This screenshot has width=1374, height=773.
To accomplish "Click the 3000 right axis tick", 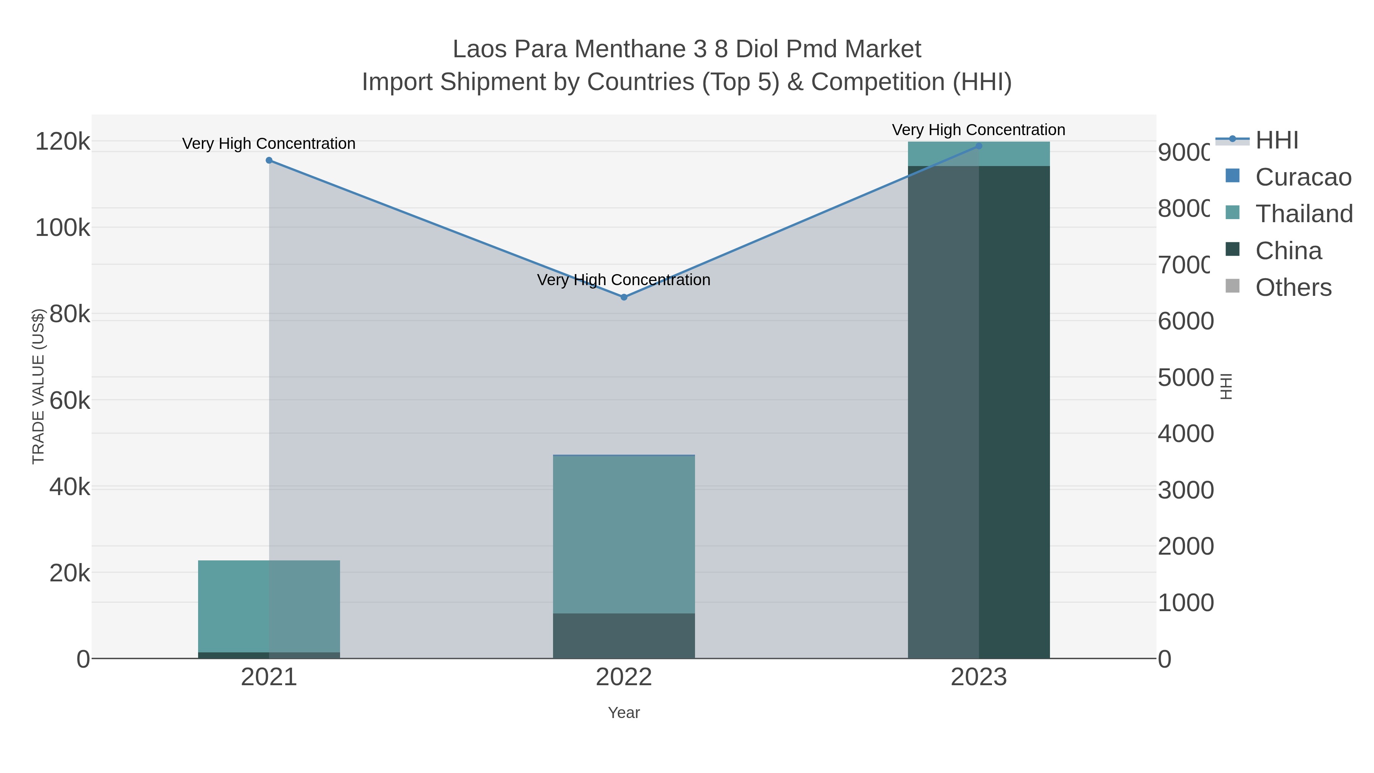I will coord(1186,490).
